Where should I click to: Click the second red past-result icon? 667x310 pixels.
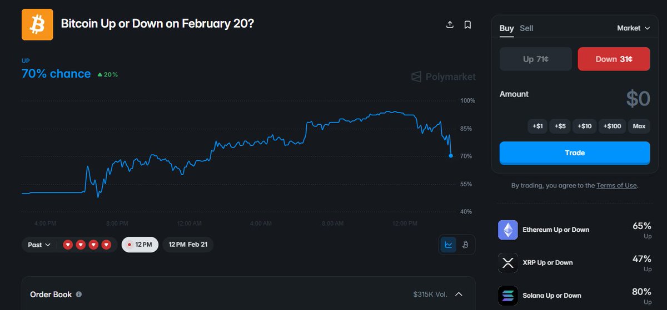tap(81, 245)
